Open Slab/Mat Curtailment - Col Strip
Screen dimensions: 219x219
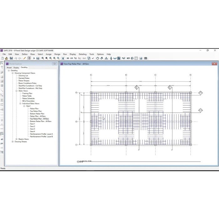click(30, 86)
